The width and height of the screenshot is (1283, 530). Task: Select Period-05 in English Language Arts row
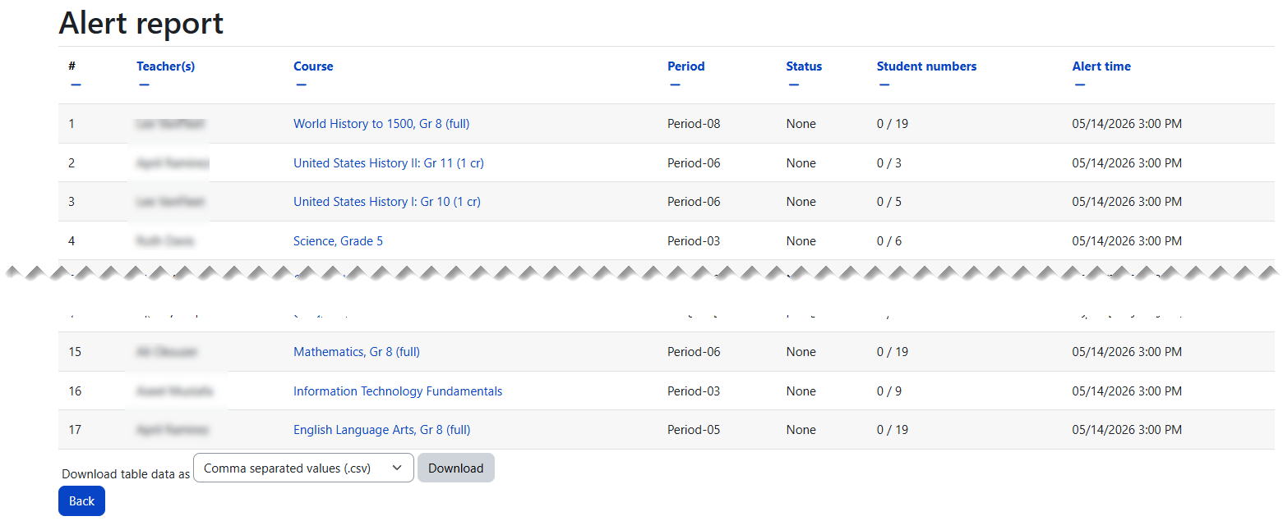click(x=694, y=430)
